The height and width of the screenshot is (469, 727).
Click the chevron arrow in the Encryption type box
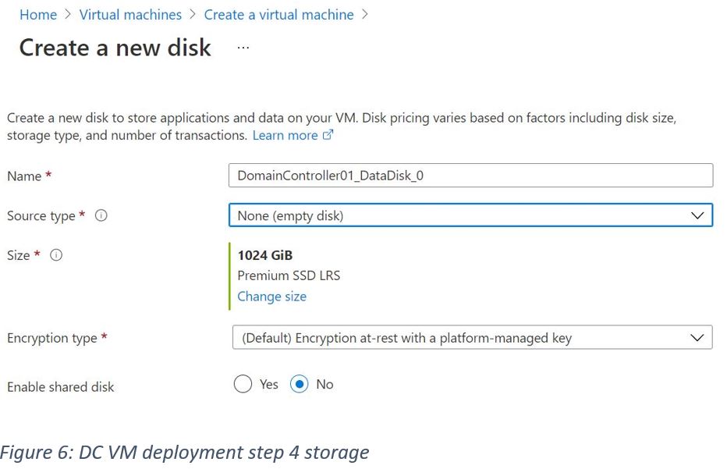697,338
